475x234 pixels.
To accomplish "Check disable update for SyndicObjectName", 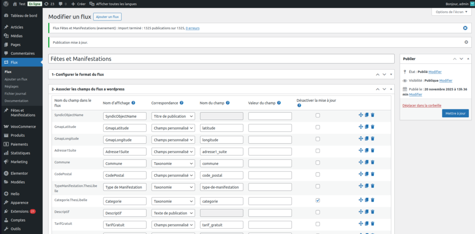I will [x=318, y=115].
